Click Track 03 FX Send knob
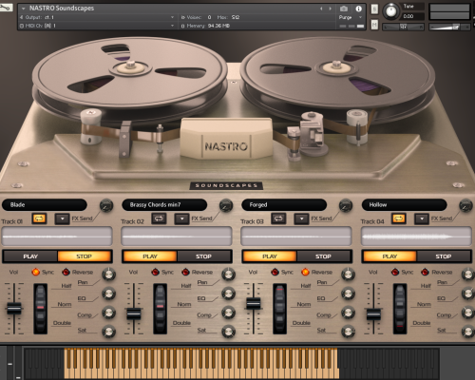 pos(346,206)
